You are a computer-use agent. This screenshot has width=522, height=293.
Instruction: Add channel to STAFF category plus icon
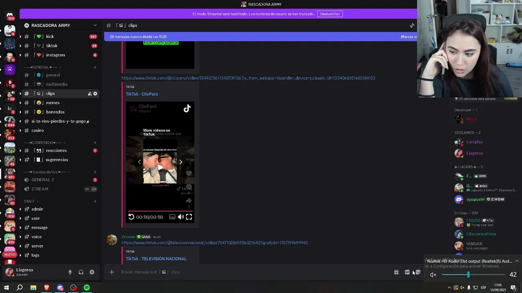pos(95,201)
